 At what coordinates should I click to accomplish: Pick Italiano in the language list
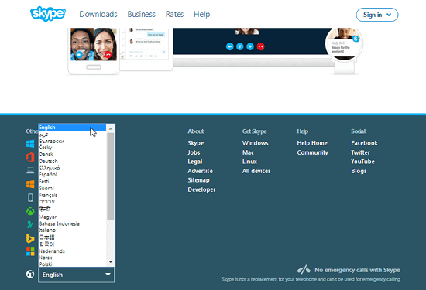click(x=72, y=230)
